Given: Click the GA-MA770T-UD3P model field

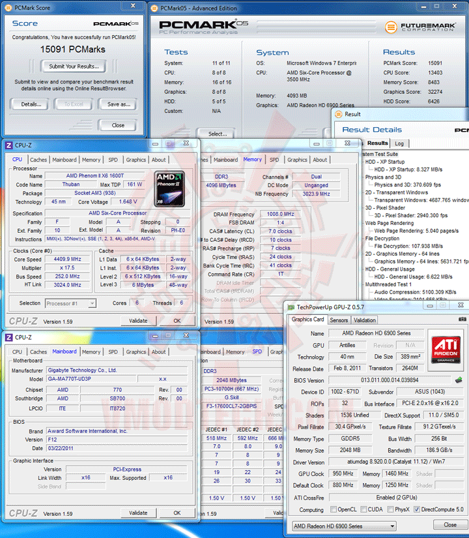Looking at the screenshot, I should (x=91, y=379).
